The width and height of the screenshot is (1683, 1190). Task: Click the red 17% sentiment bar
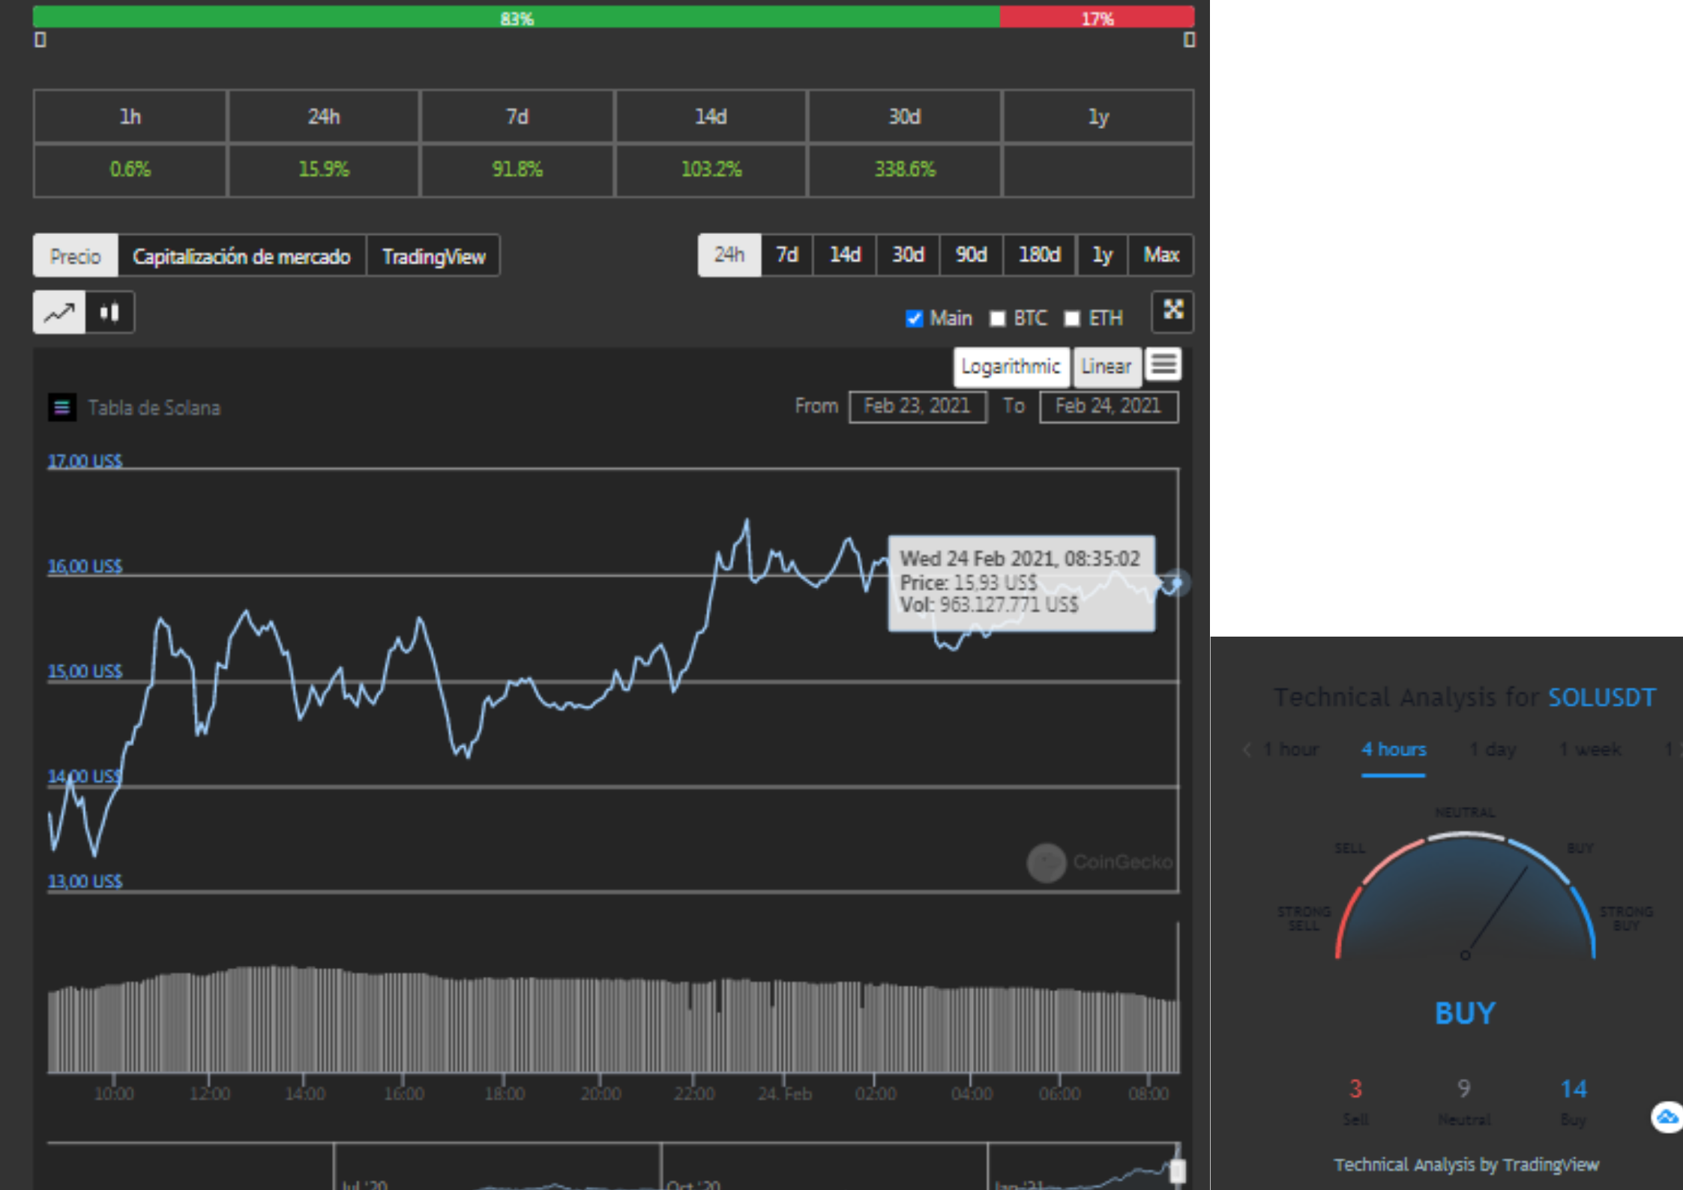click(1097, 17)
